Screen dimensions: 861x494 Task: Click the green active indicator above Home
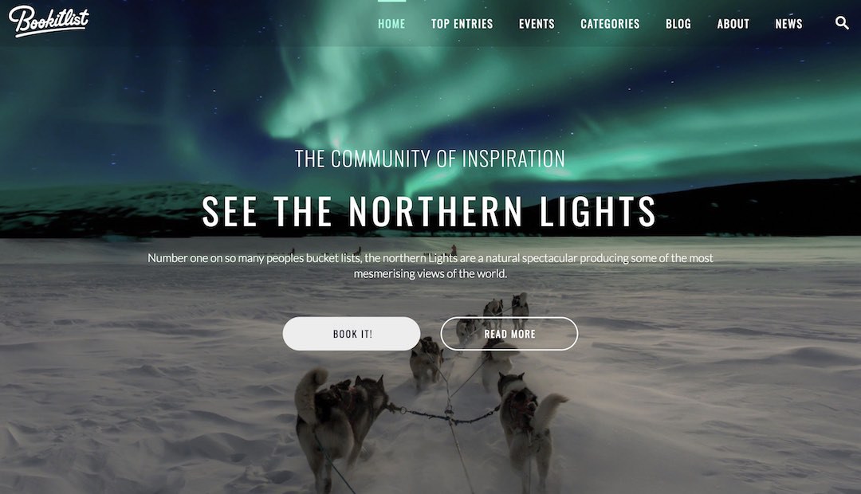(391, 1)
